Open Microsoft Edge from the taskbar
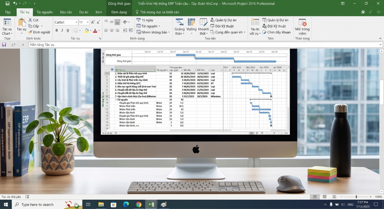 click(x=126, y=205)
